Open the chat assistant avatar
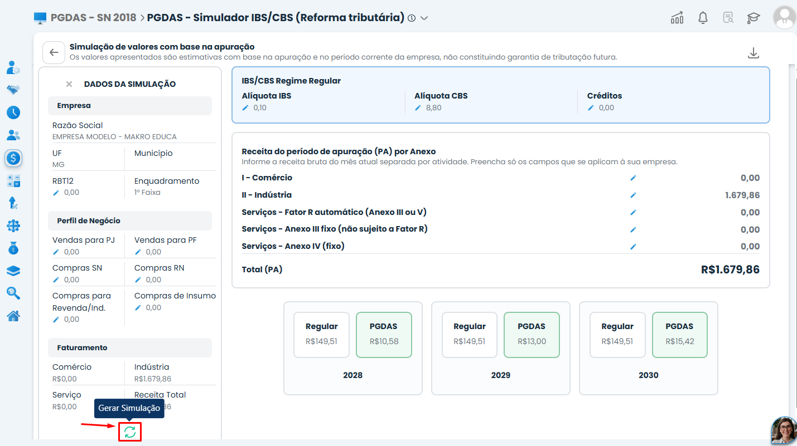The image size is (797, 446). [x=784, y=430]
